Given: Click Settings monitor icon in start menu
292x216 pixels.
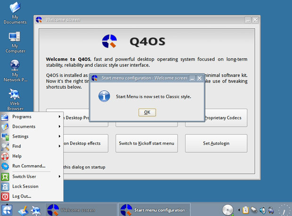Looking at the screenshot, I should [5, 137].
